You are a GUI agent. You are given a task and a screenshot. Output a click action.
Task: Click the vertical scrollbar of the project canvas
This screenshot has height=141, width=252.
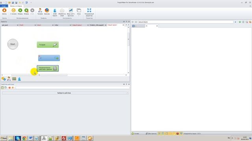[x=128, y=39]
